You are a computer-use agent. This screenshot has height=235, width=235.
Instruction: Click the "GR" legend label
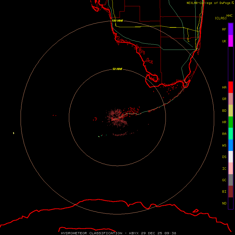coord(224,99)
